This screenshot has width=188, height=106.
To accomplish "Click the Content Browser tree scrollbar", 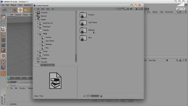I will [76, 37].
